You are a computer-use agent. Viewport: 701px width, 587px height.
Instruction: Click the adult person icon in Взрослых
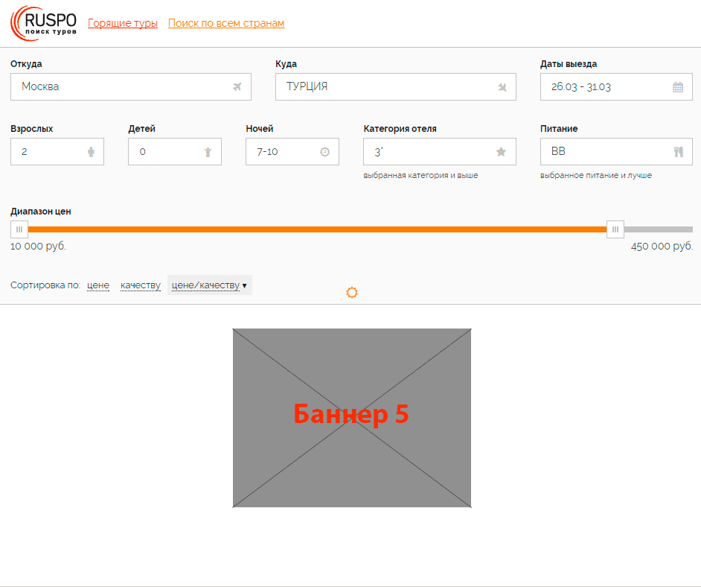pyautogui.click(x=91, y=152)
